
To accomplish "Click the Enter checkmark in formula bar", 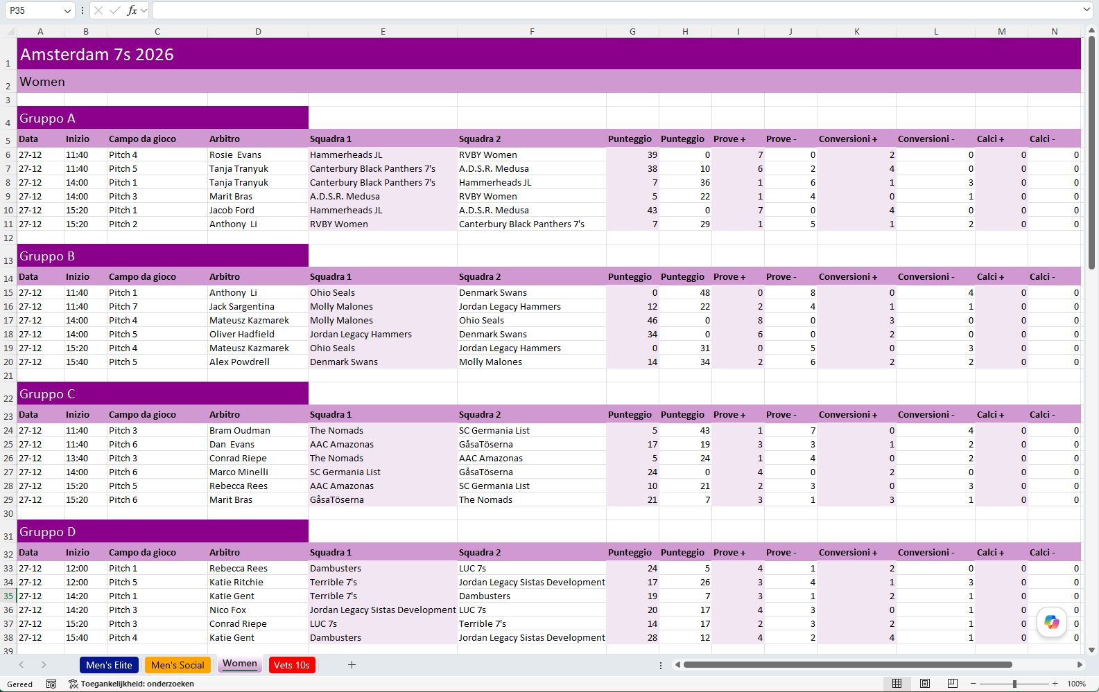I will (x=115, y=10).
